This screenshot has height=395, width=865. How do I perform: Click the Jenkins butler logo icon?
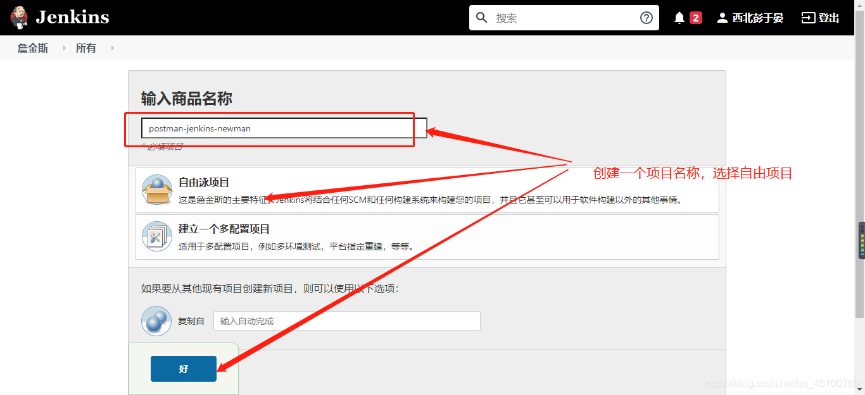(x=19, y=18)
